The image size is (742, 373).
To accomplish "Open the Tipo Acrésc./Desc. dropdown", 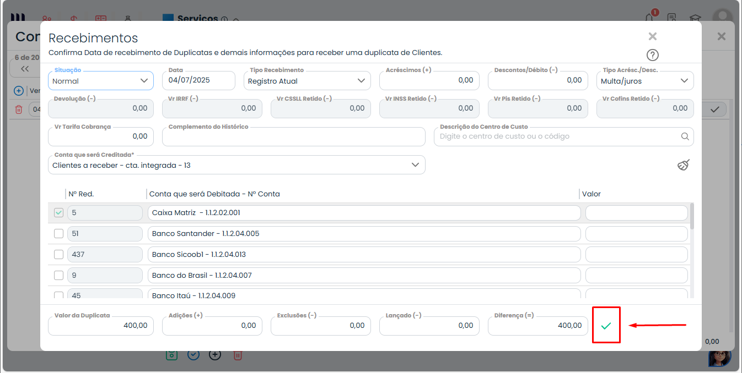I will click(645, 81).
